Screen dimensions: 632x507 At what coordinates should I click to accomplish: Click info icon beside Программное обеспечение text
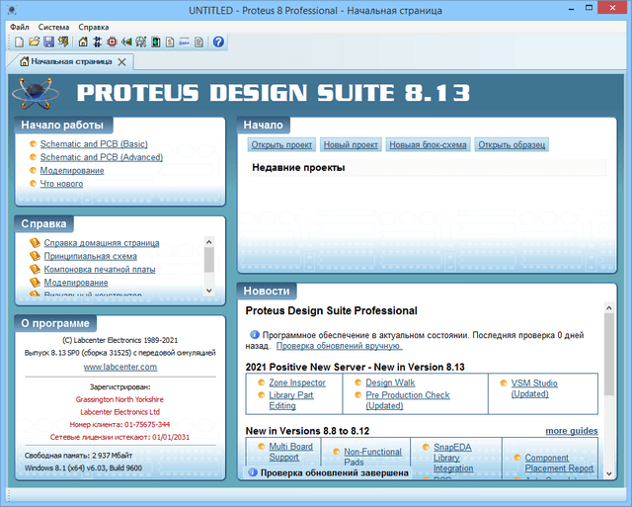click(255, 335)
